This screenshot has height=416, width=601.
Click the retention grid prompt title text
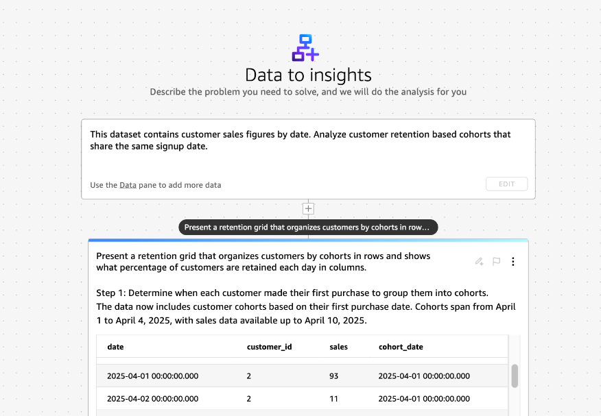coord(263,262)
